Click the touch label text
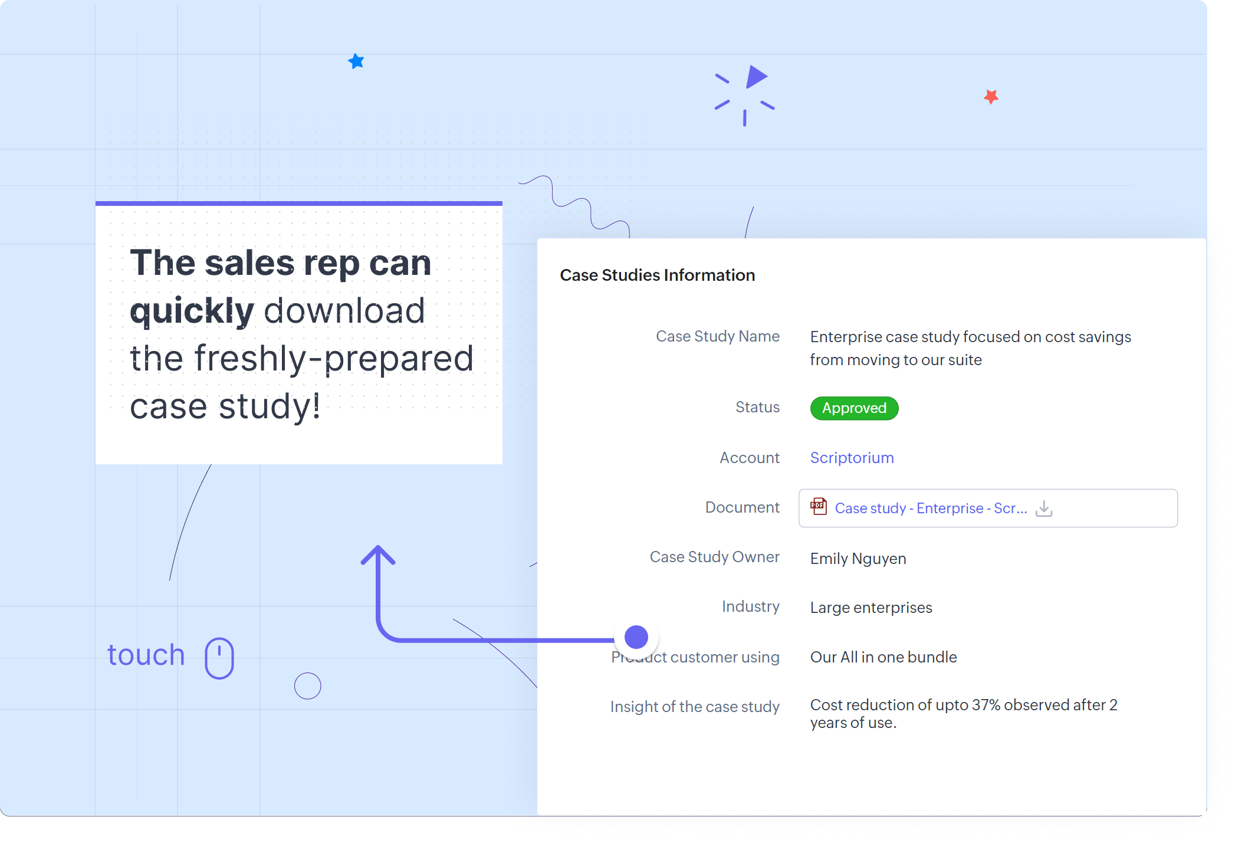Viewport: 1235px width, 843px height. tap(146, 655)
